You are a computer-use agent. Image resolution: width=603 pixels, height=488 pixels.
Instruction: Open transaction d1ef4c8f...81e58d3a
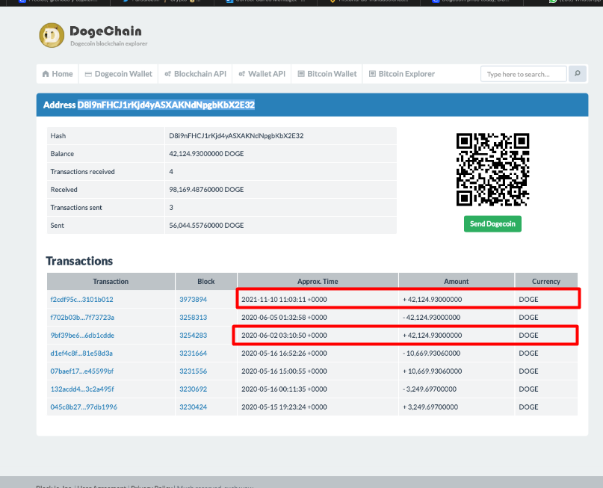click(x=81, y=353)
